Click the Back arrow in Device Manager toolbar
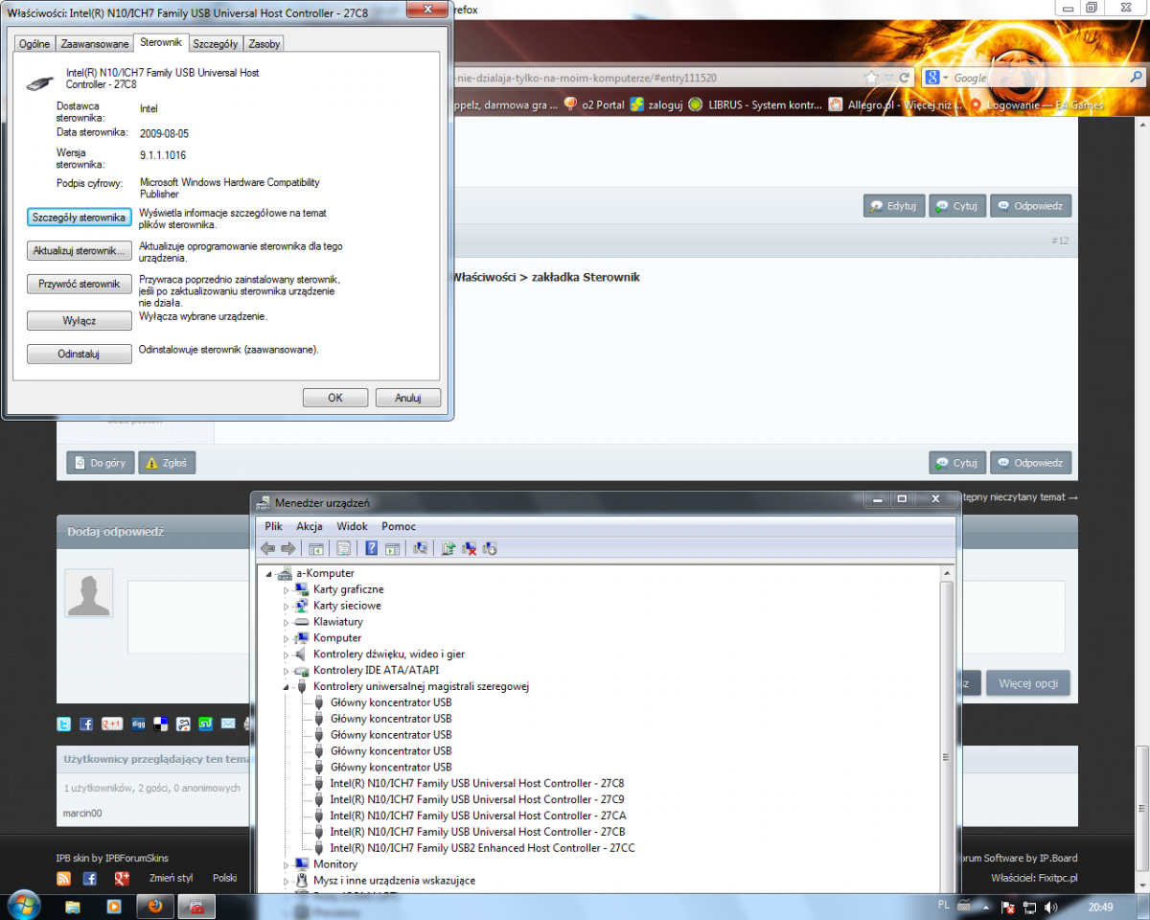Screen dimensions: 1150x920 click(267, 548)
